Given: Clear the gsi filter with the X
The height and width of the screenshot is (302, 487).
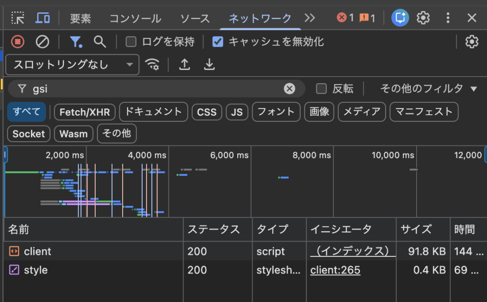Looking at the screenshot, I should (290, 88).
